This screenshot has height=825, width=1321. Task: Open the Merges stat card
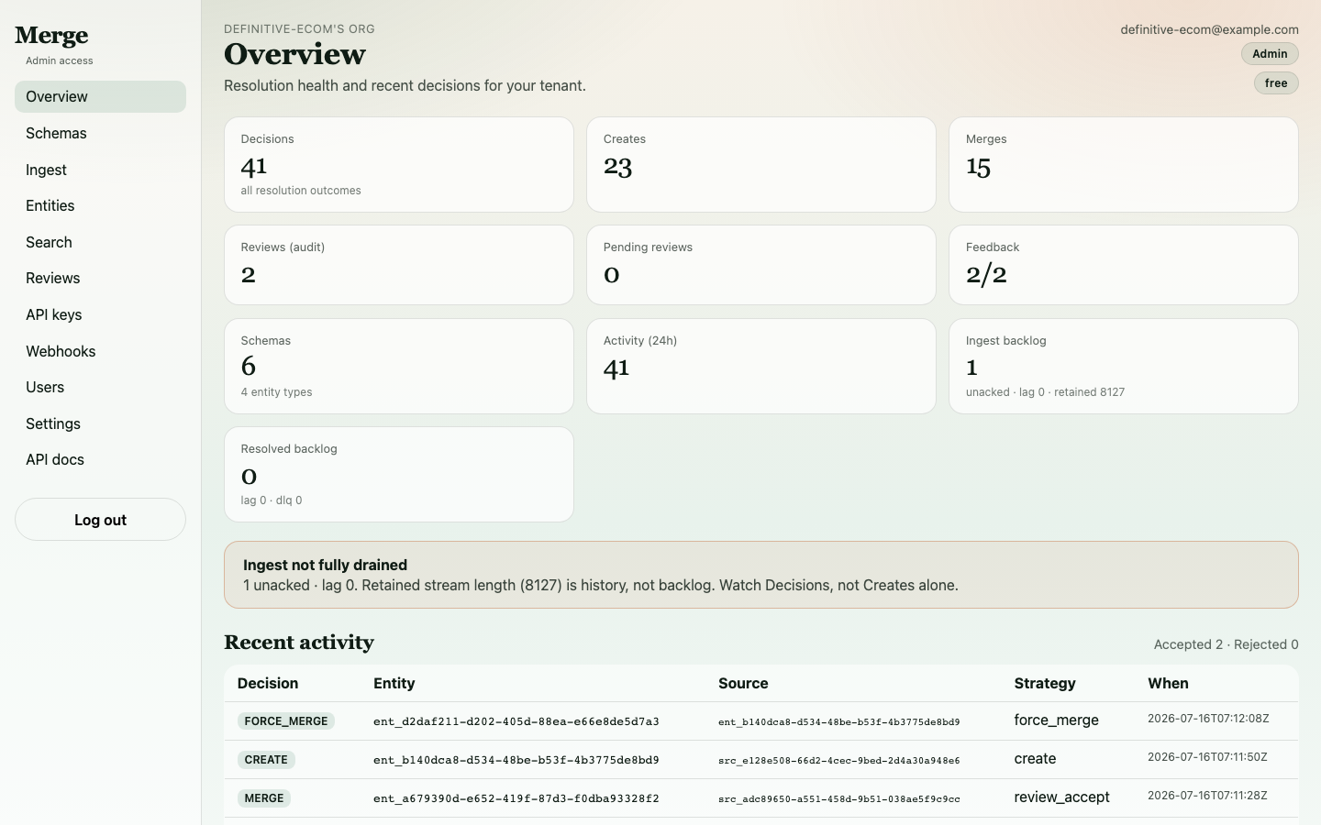pos(1124,165)
